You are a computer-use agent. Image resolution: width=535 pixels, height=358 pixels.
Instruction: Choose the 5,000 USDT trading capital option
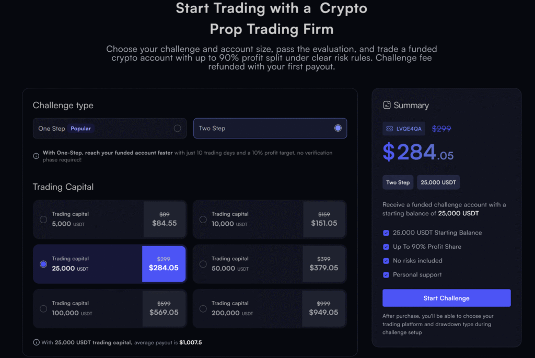(x=43, y=220)
